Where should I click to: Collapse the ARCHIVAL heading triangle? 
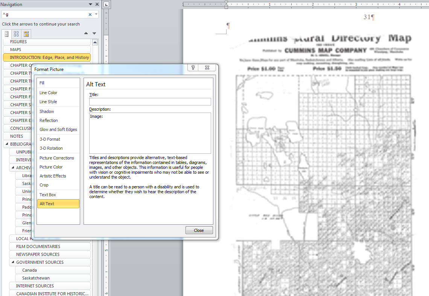point(13,168)
